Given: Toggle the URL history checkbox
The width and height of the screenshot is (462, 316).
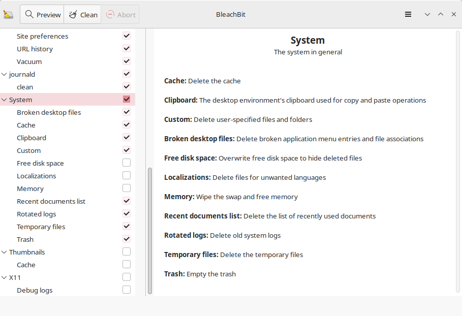Looking at the screenshot, I should (x=127, y=49).
